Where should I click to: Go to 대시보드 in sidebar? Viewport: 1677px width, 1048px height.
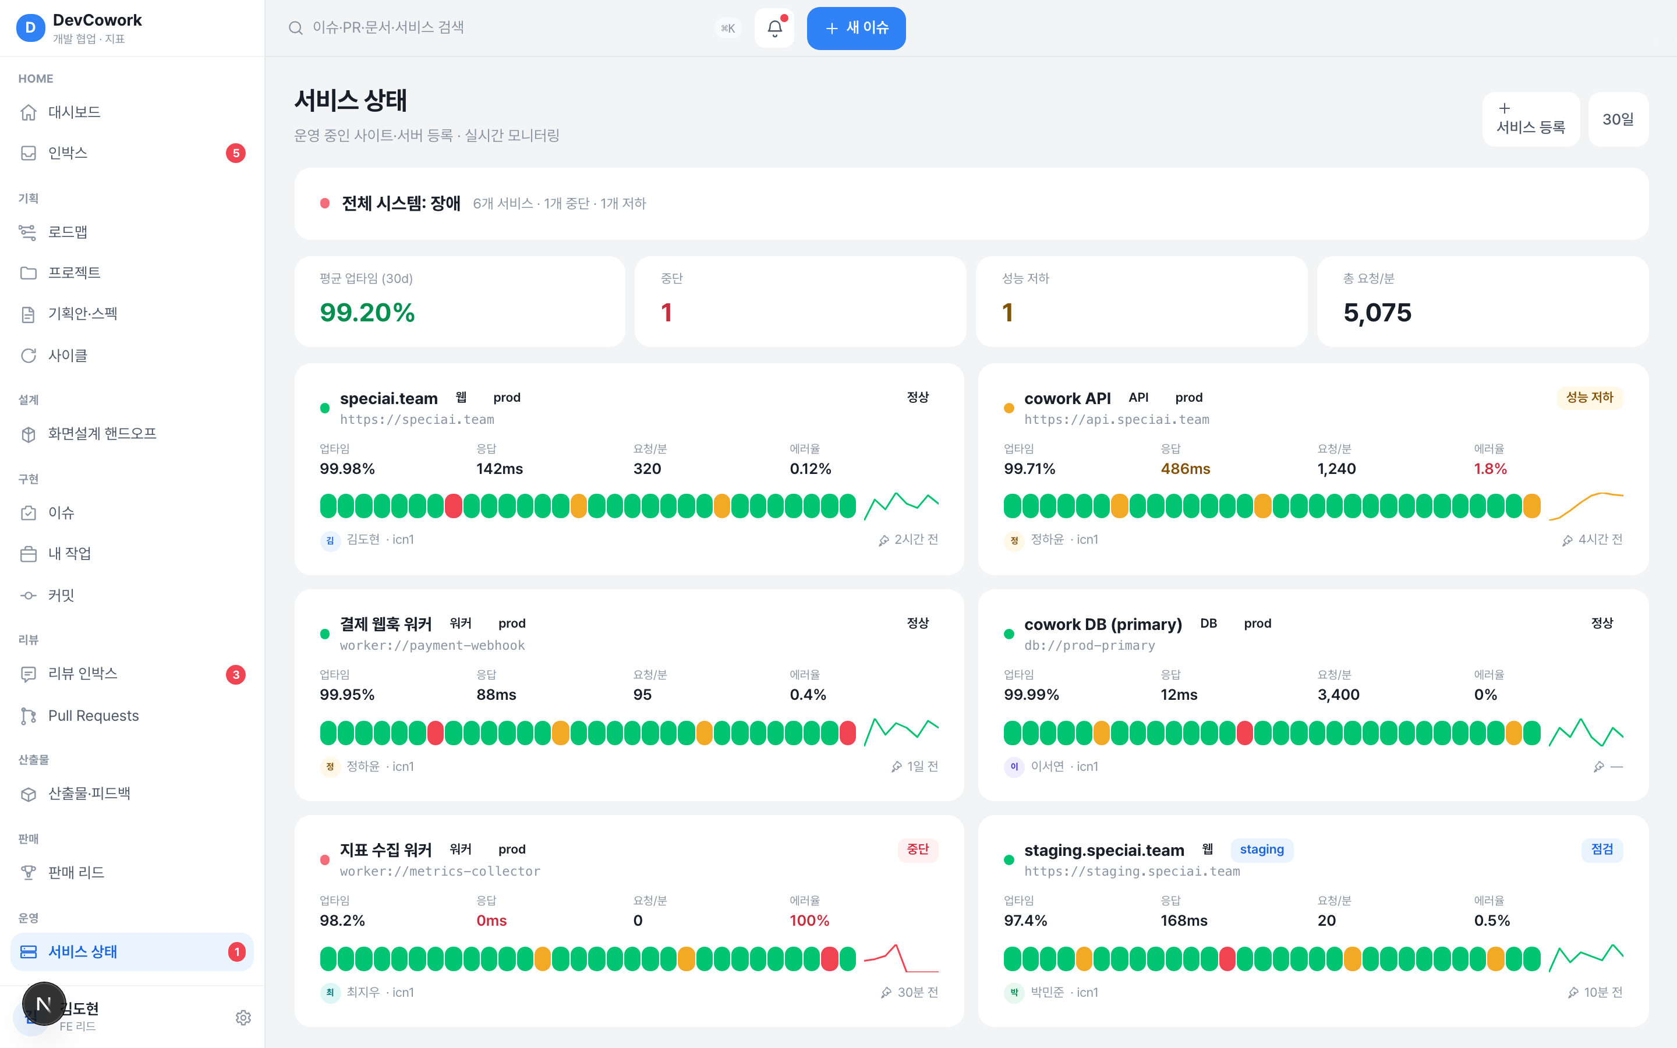[x=132, y=112]
